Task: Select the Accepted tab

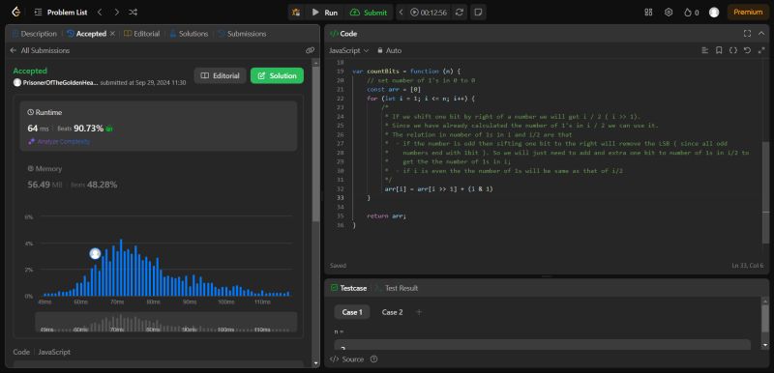Action: point(86,34)
